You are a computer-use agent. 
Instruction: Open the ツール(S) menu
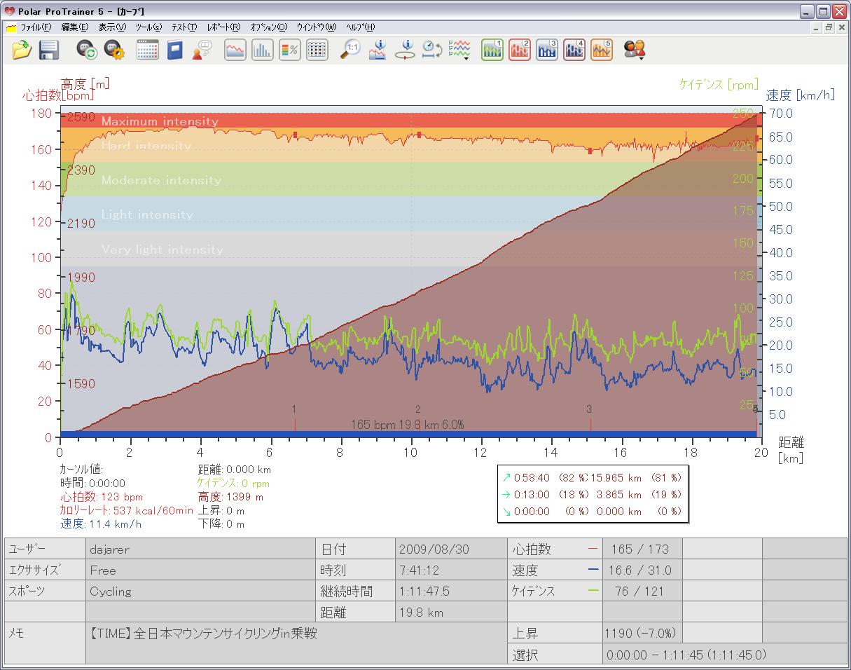pyautogui.click(x=148, y=27)
